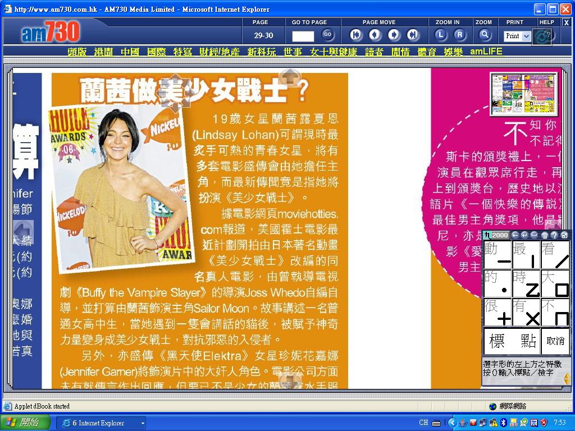Expand hidden tray icons with the arrow
Screen dimensions: 575x431
tap(453, 423)
